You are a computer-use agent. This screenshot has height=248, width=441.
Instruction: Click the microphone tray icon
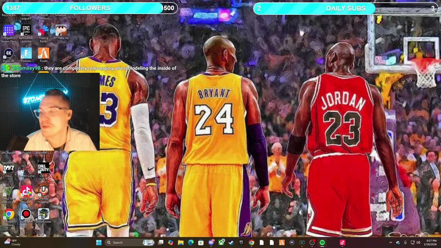[x=406, y=242]
